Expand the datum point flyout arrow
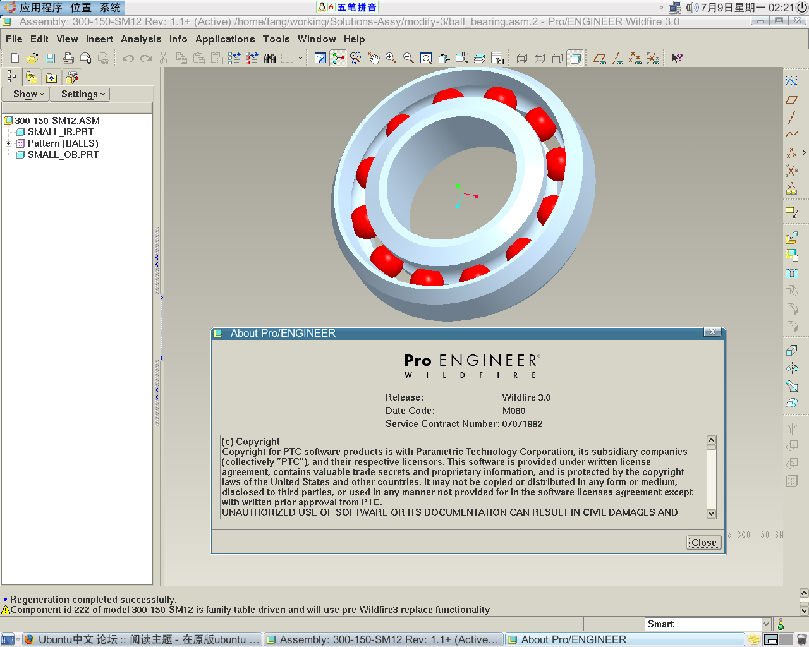 (804, 153)
